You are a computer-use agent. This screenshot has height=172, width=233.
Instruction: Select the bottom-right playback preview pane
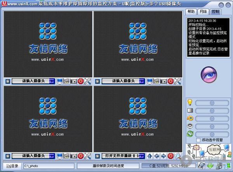138,119
